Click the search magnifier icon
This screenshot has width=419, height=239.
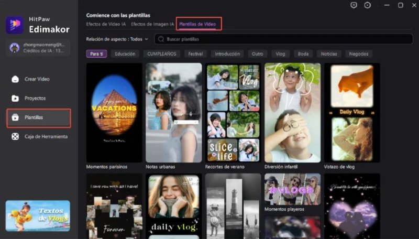(161, 39)
